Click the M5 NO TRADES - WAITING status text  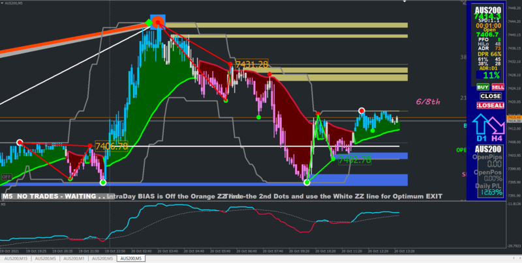click(54, 196)
